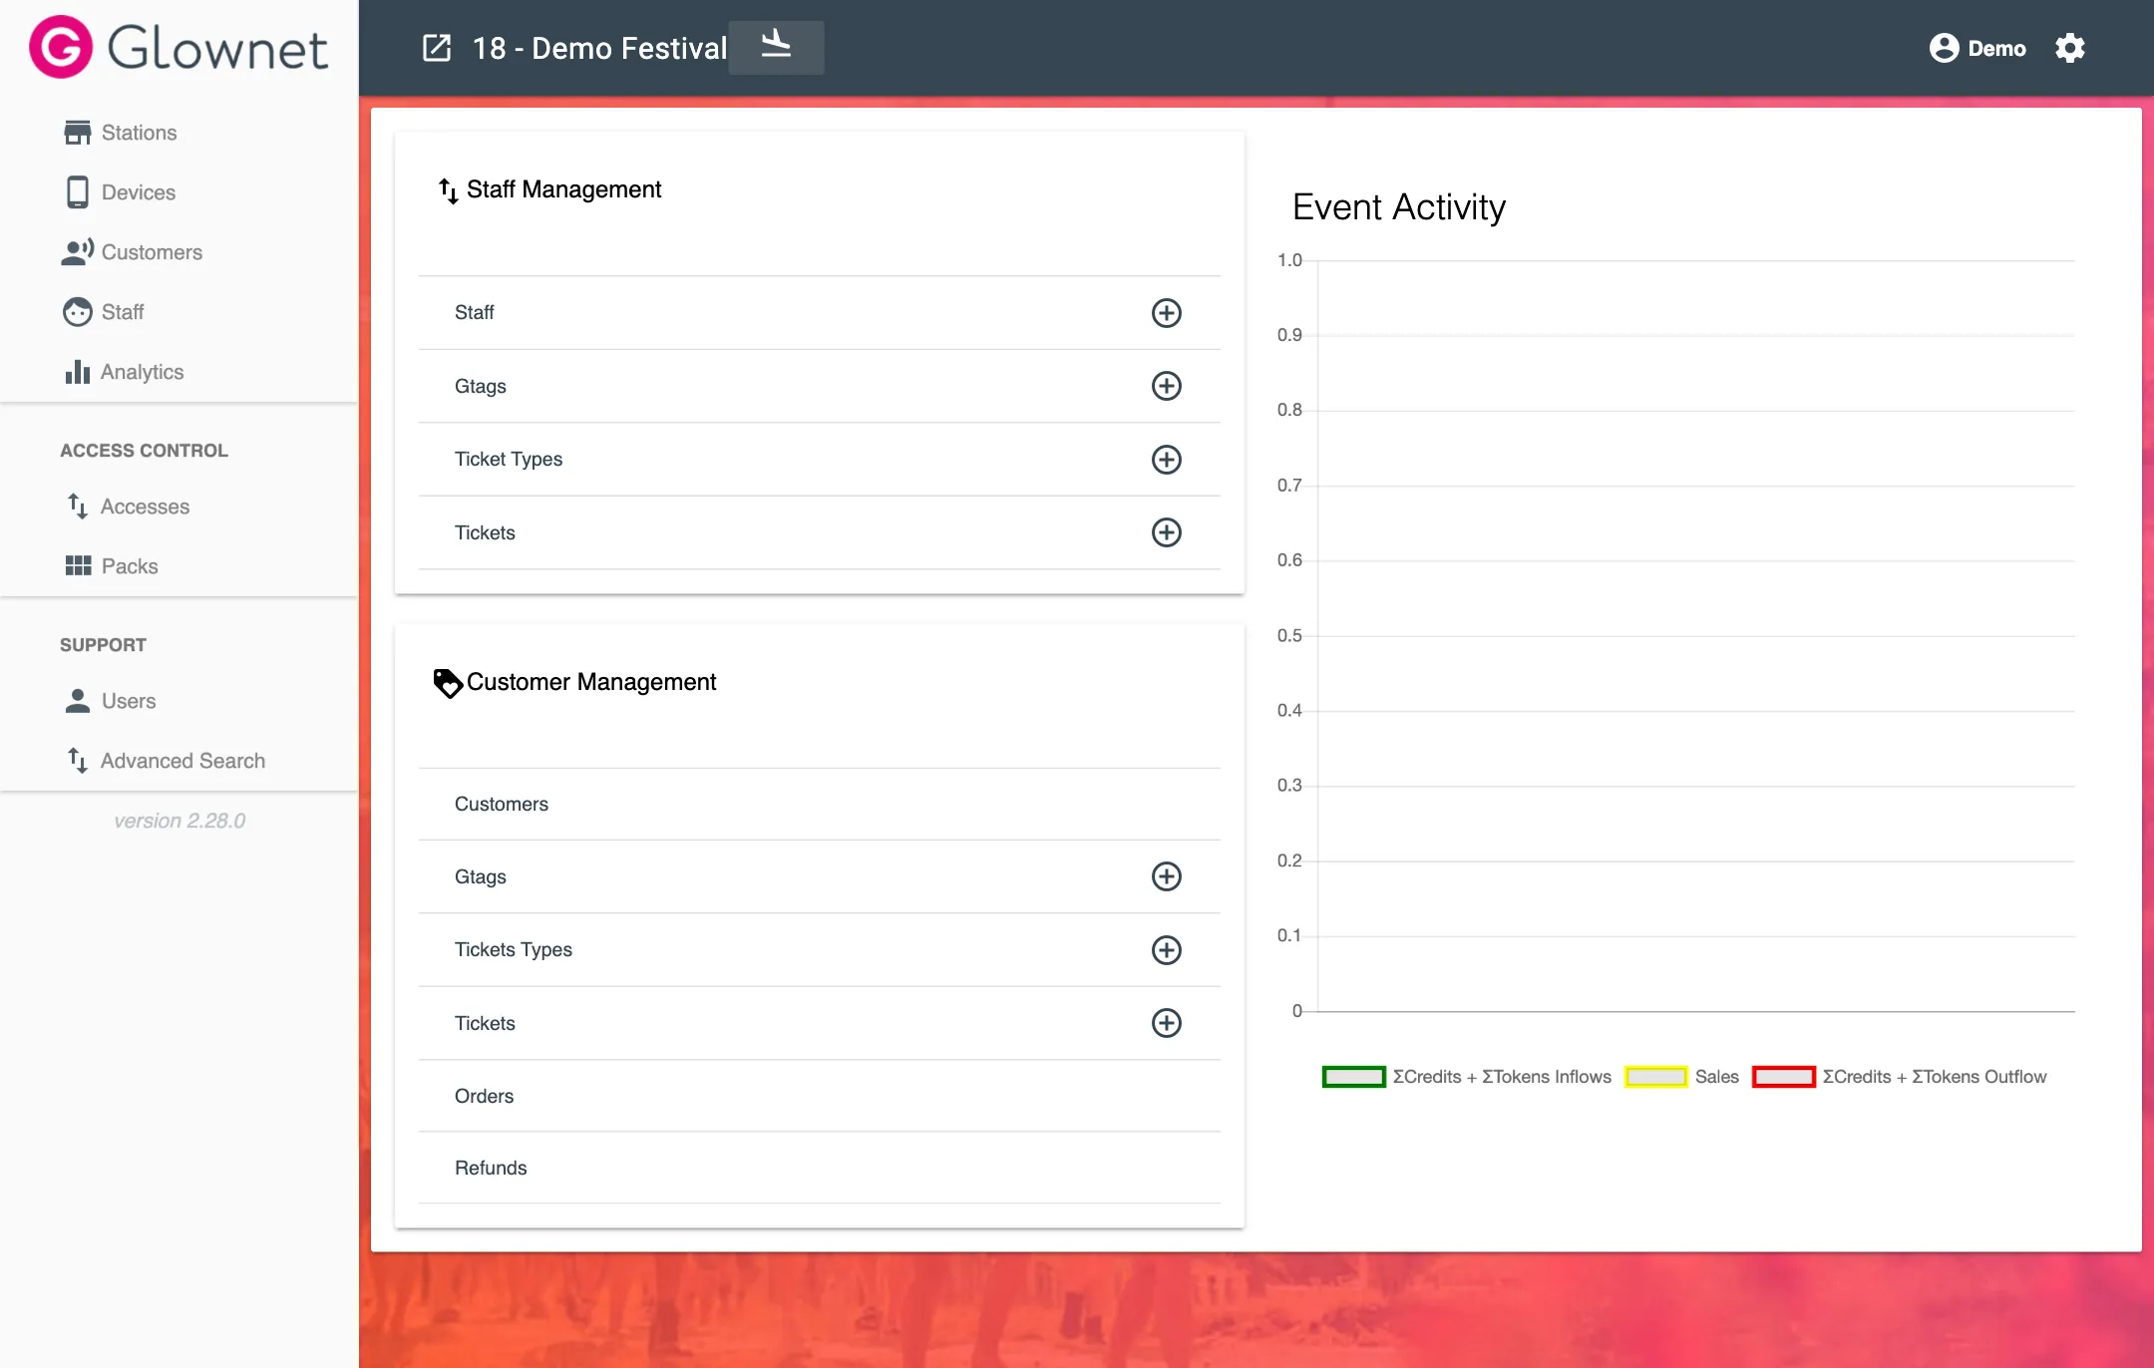Add Tickets Types in Customer Management
The width and height of the screenshot is (2154, 1368).
1166,950
